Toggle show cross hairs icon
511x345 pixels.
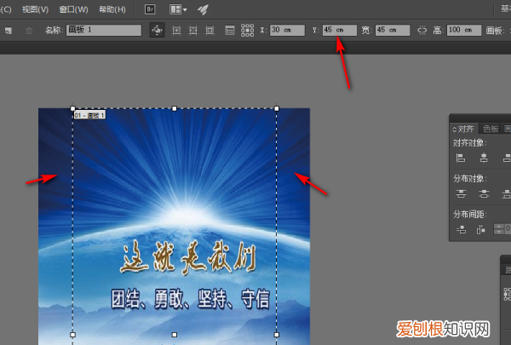[x=193, y=31]
